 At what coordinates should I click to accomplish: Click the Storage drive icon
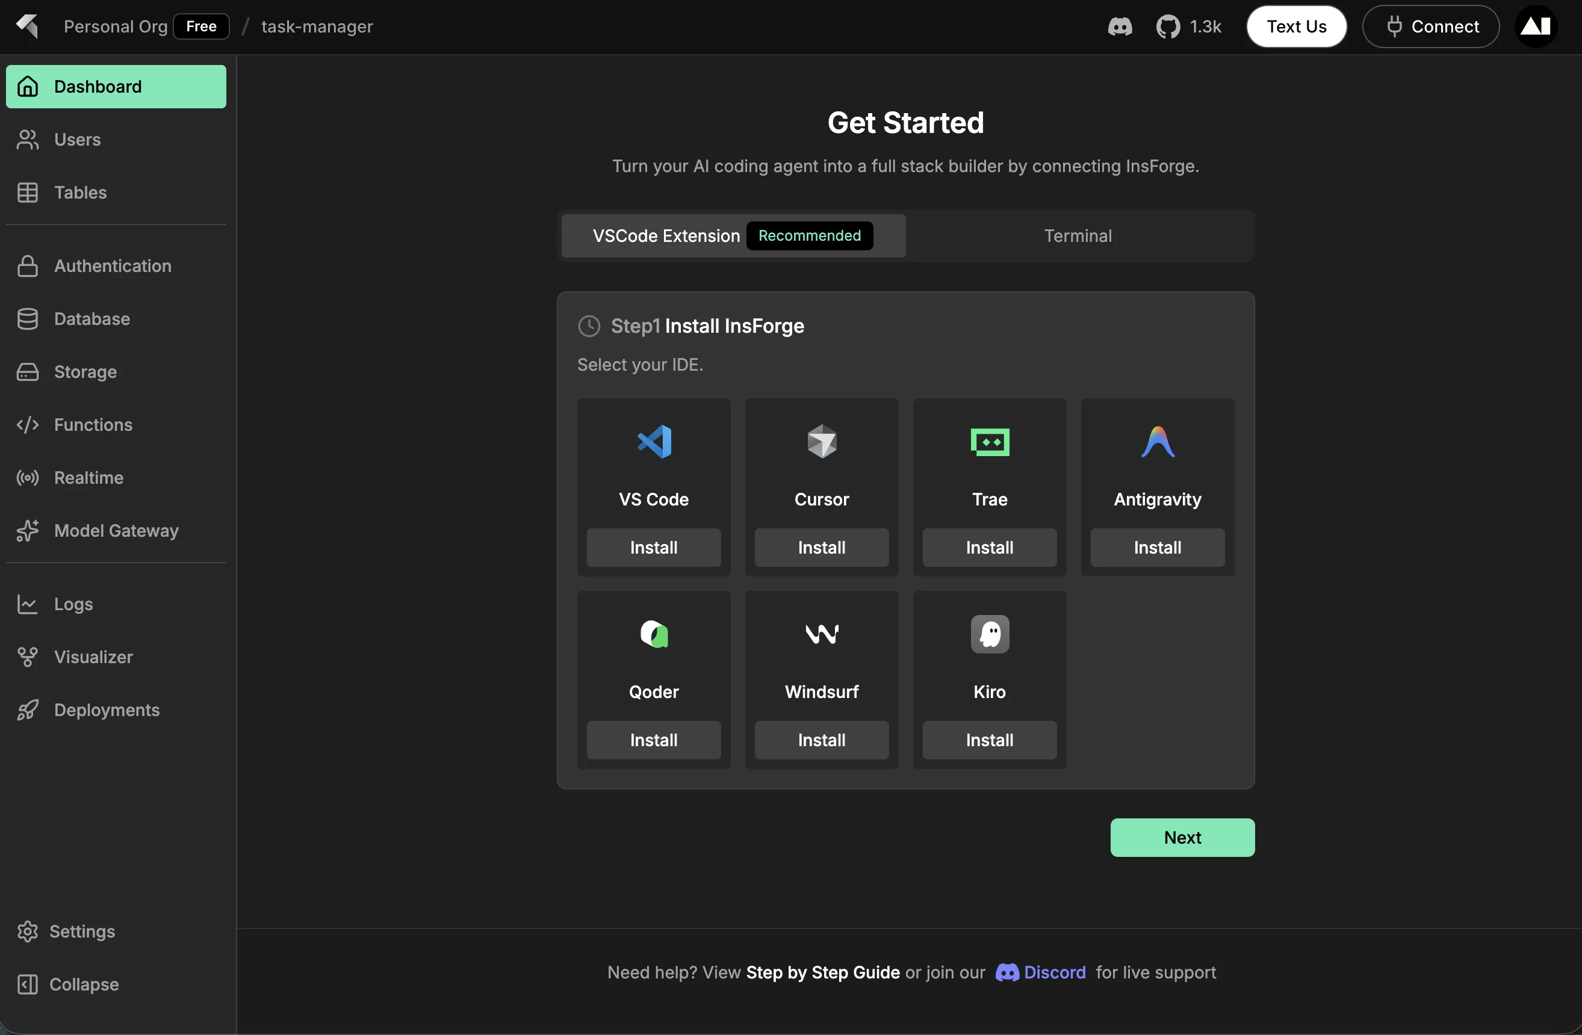coord(27,372)
